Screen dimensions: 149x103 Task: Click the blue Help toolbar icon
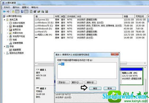[x=22, y=11]
